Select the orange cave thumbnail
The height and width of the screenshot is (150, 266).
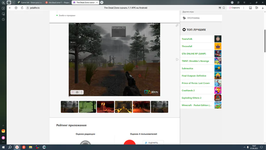[142, 107]
